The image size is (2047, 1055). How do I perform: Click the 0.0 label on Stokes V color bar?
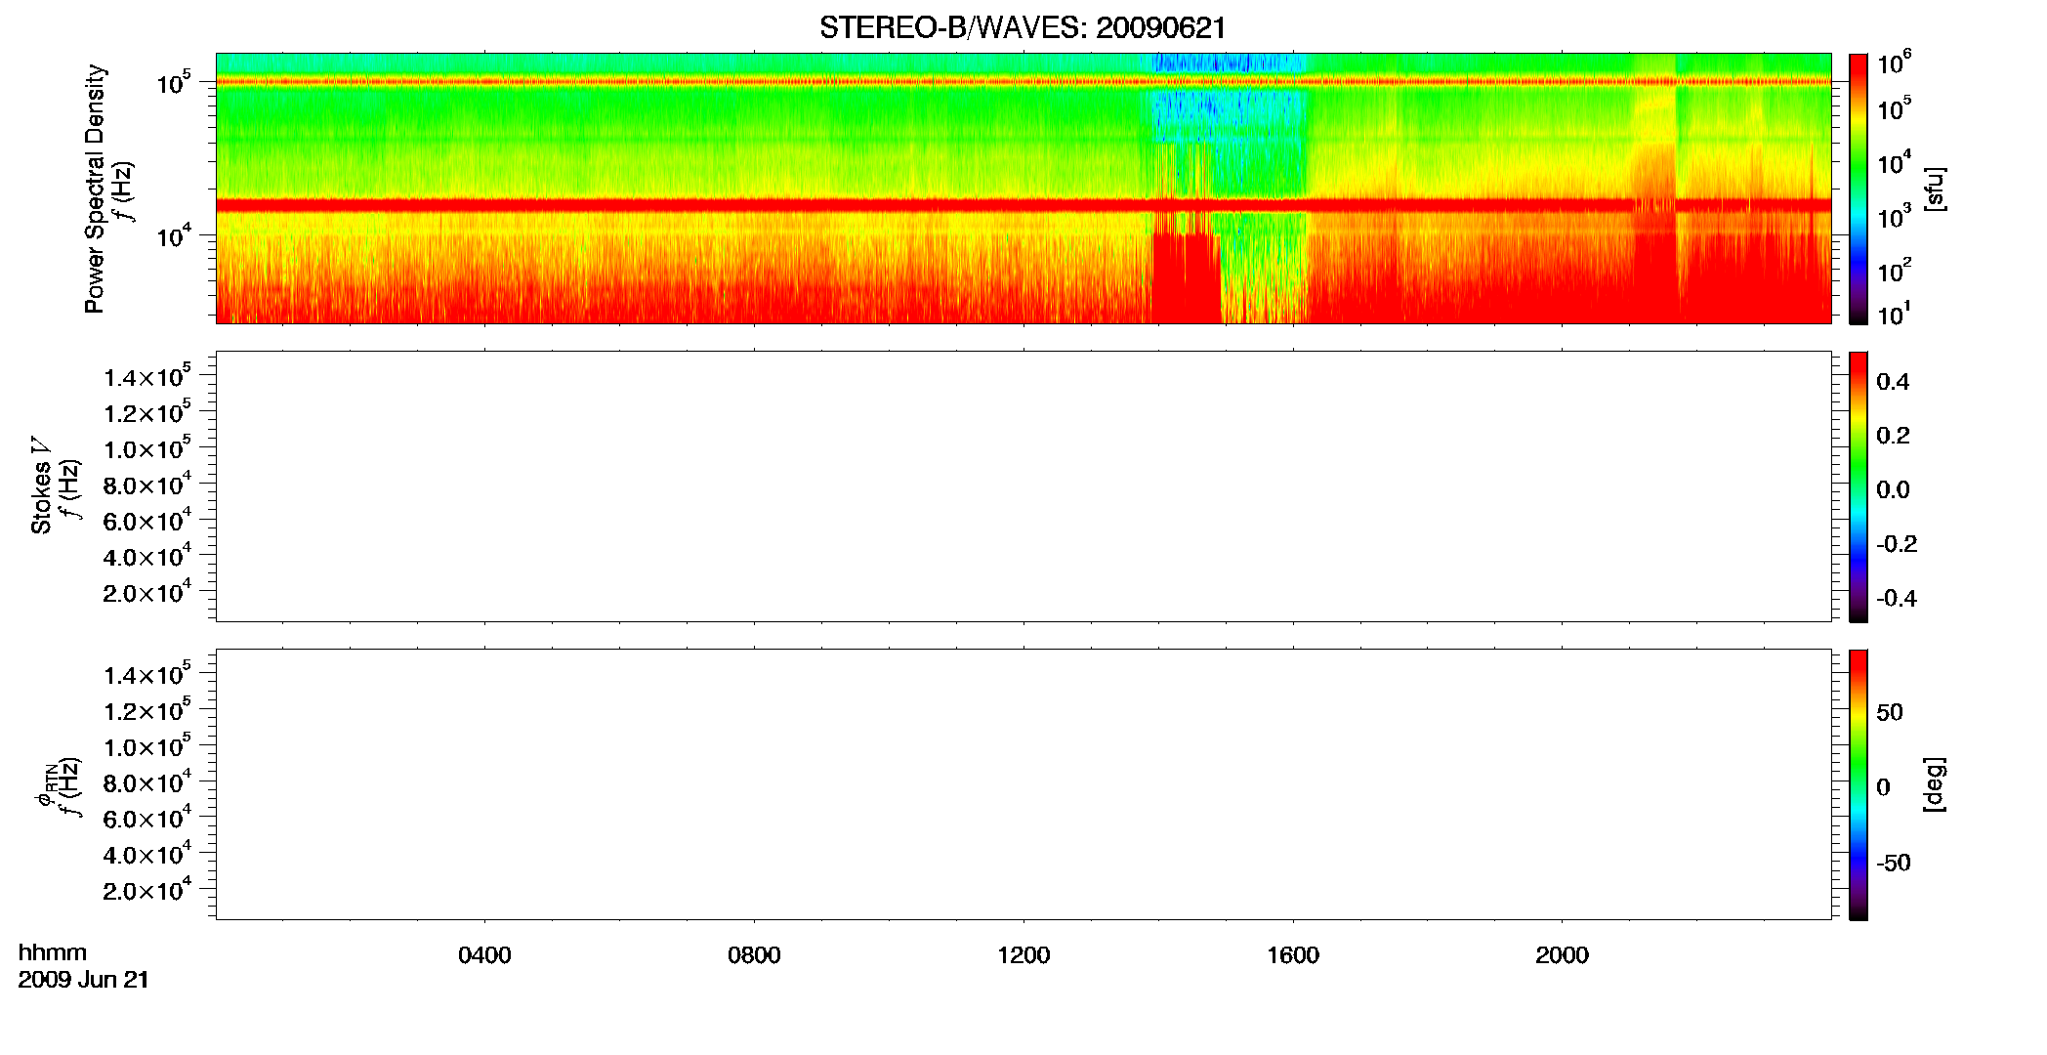[1893, 490]
